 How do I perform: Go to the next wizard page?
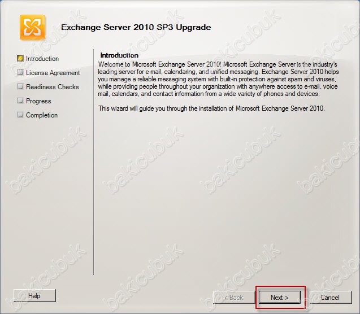coord(280,298)
